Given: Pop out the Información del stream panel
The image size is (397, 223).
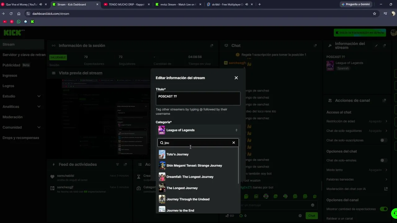Looking at the screenshot, I should click(384, 46).
